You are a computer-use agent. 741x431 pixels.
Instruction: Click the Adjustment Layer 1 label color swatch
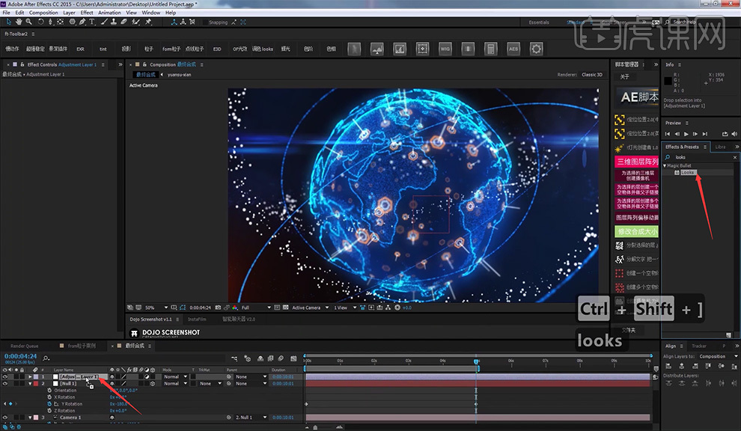click(x=36, y=376)
